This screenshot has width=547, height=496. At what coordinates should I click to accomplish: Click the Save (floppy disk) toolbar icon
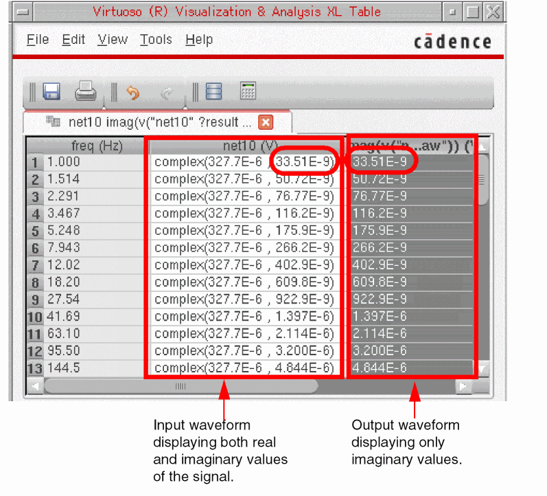pyautogui.click(x=51, y=91)
